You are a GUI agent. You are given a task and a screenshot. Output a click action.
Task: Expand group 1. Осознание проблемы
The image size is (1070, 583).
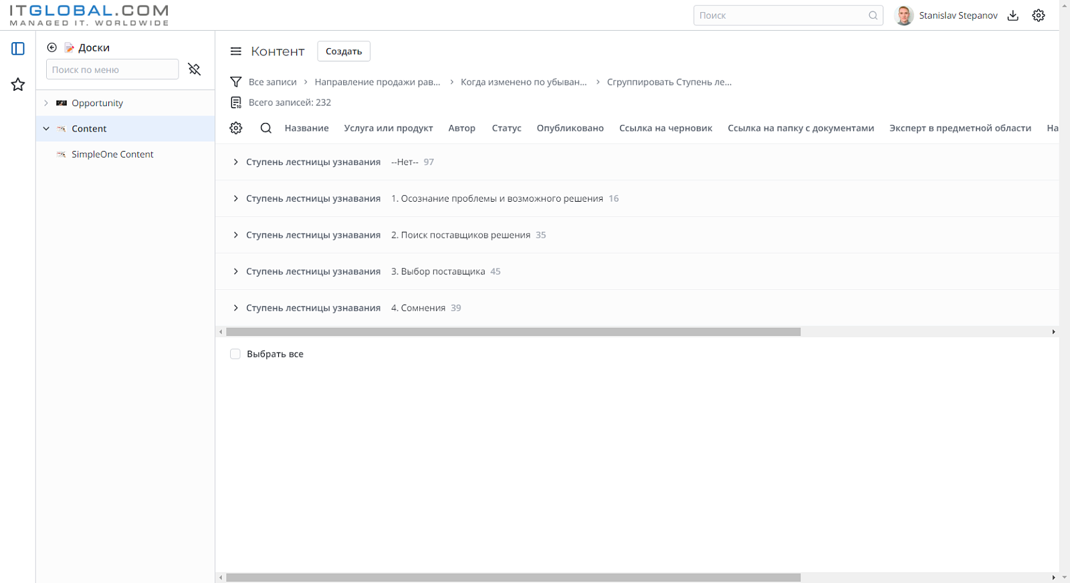pos(235,198)
